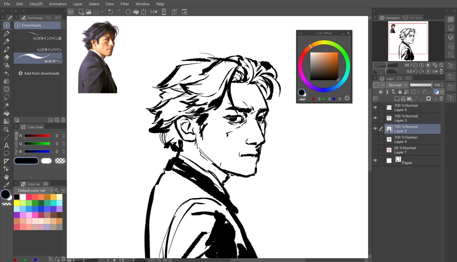Click the Scale/Rotate transform icon
Viewport: 457px width, 262px height.
point(144,12)
